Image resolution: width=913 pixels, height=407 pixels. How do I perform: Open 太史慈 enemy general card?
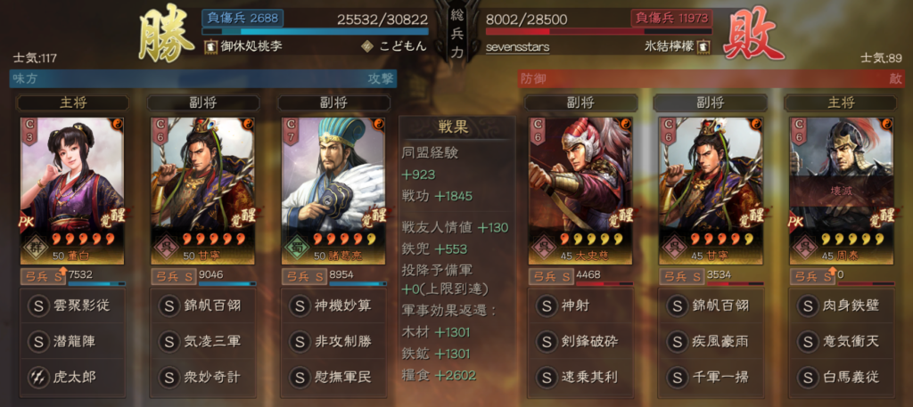pos(580,191)
